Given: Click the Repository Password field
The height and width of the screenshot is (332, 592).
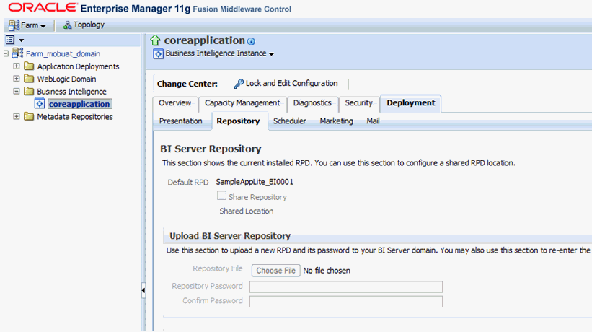Looking at the screenshot, I should [346, 287].
